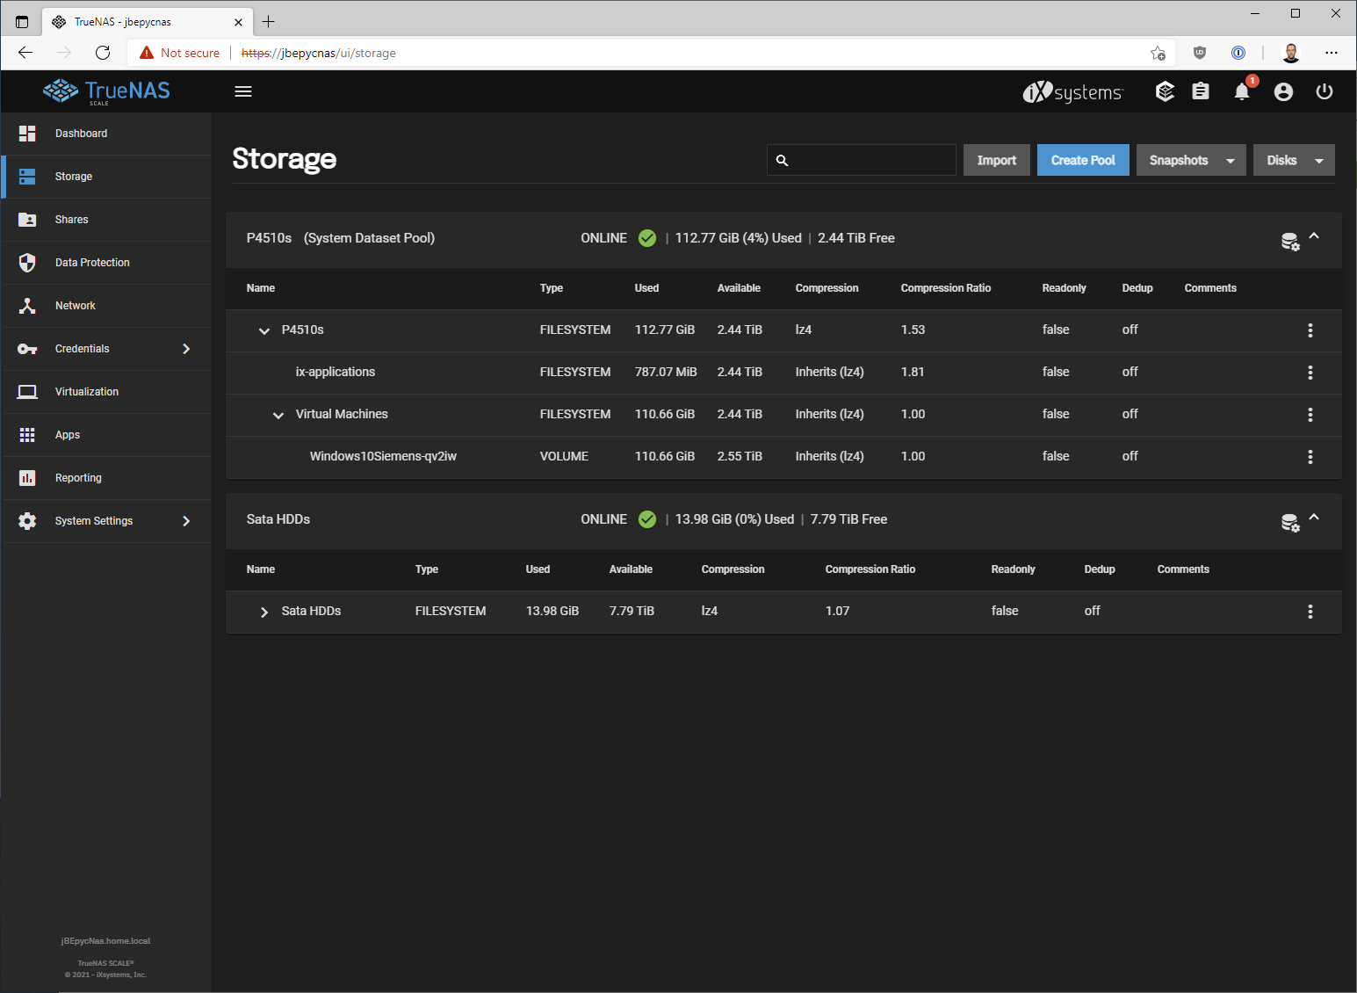The width and height of the screenshot is (1357, 993).
Task: Collapse the P4510s dataset tree
Action: tap(264, 331)
